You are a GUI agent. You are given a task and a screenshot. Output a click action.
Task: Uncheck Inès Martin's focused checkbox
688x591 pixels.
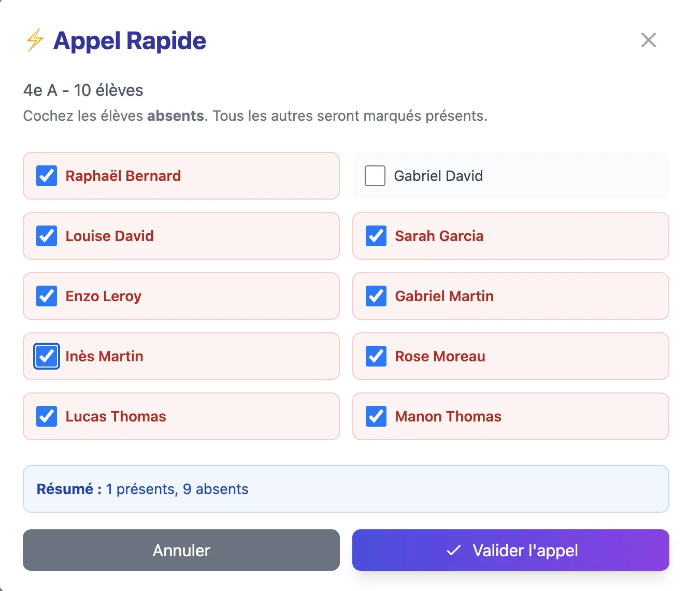click(46, 356)
